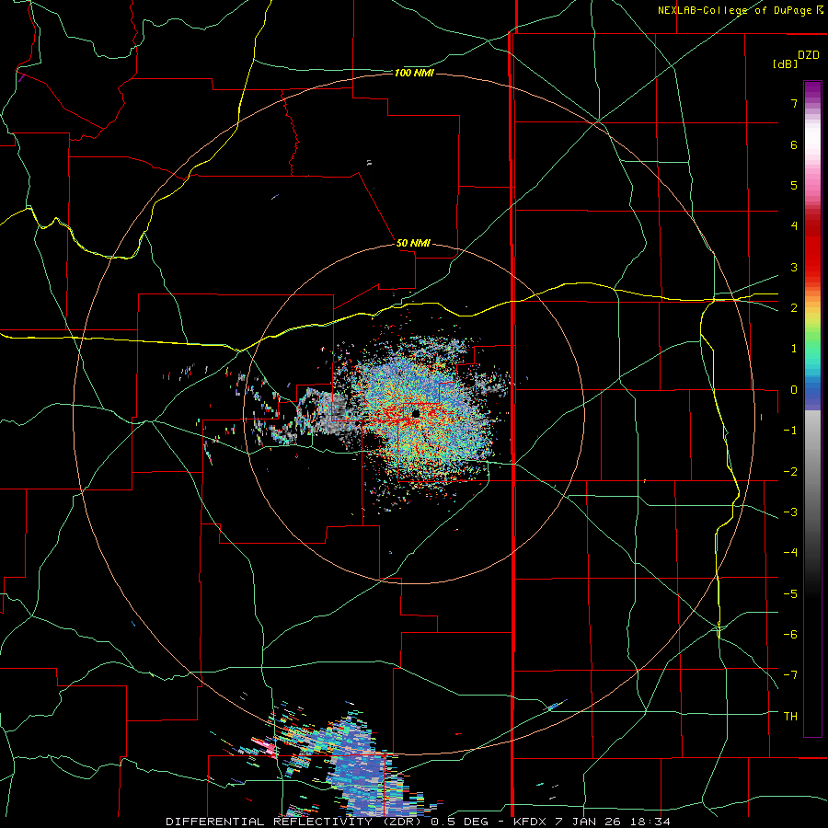This screenshot has width=828, height=828.
Task: Click the 50 NMI range ring label
Action: [413, 244]
